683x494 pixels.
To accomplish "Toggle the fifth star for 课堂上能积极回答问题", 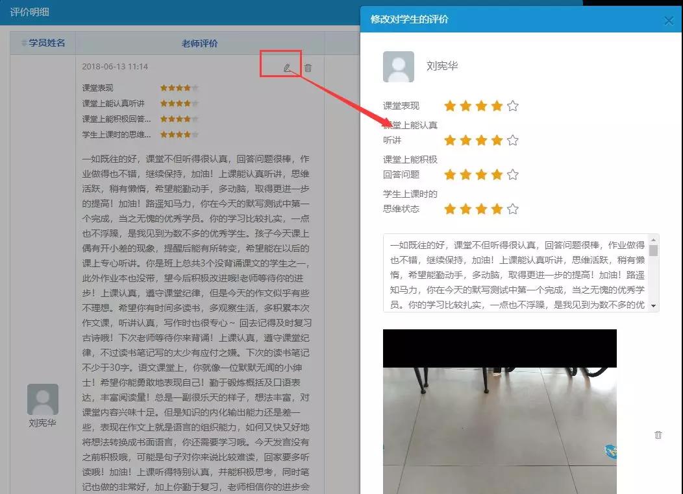I will tap(513, 174).
